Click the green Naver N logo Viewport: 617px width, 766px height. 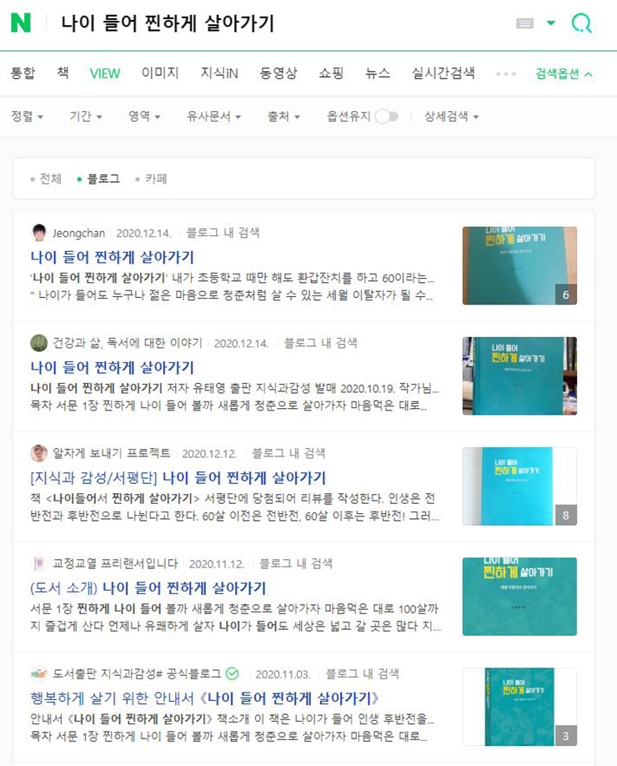coord(21,23)
